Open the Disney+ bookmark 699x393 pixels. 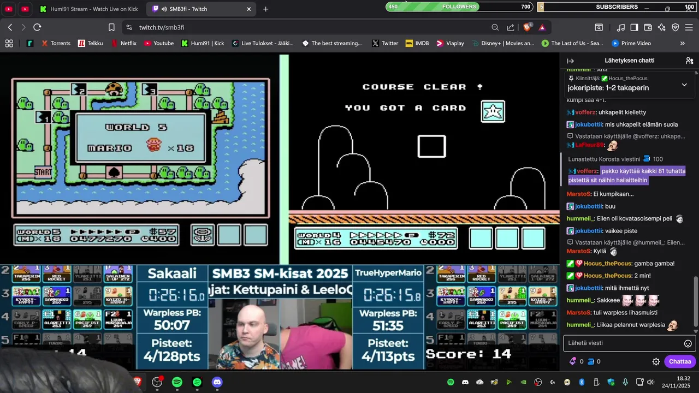(x=502, y=43)
